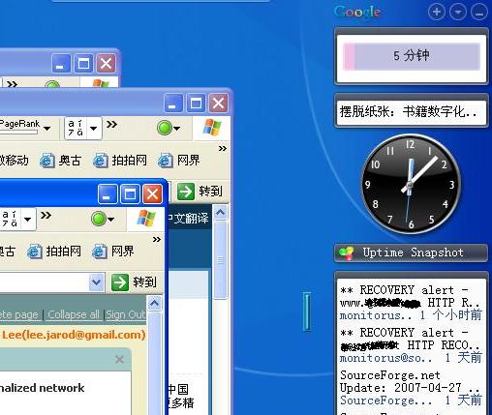The width and height of the screenshot is (492, 415).
Task: Click the Google Desktop add gadget plus icon
Action: tap(437, 13)
